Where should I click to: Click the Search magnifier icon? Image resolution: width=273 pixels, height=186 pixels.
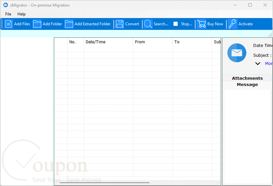coord(148,24)
